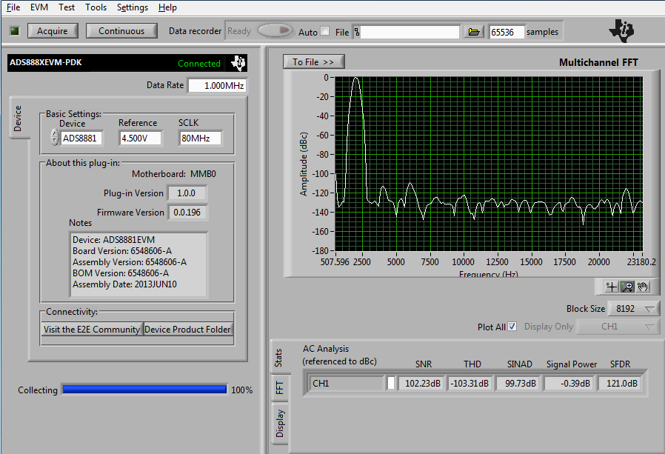Screen dimensions: 665x454
Task: Open the Settings menu
Action: point(133,7)
